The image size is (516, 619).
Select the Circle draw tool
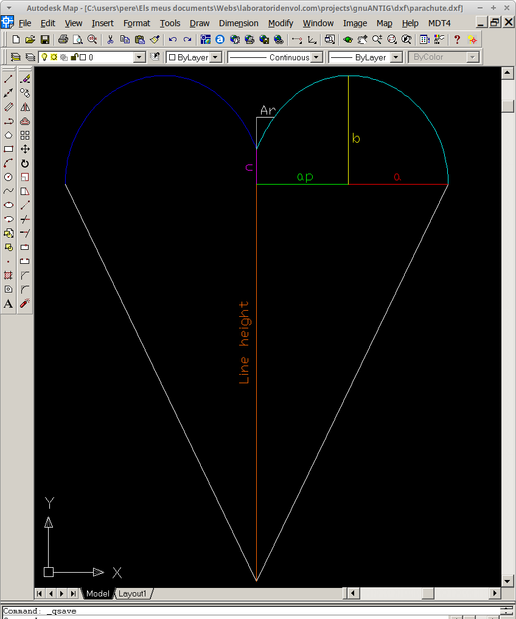9,177
